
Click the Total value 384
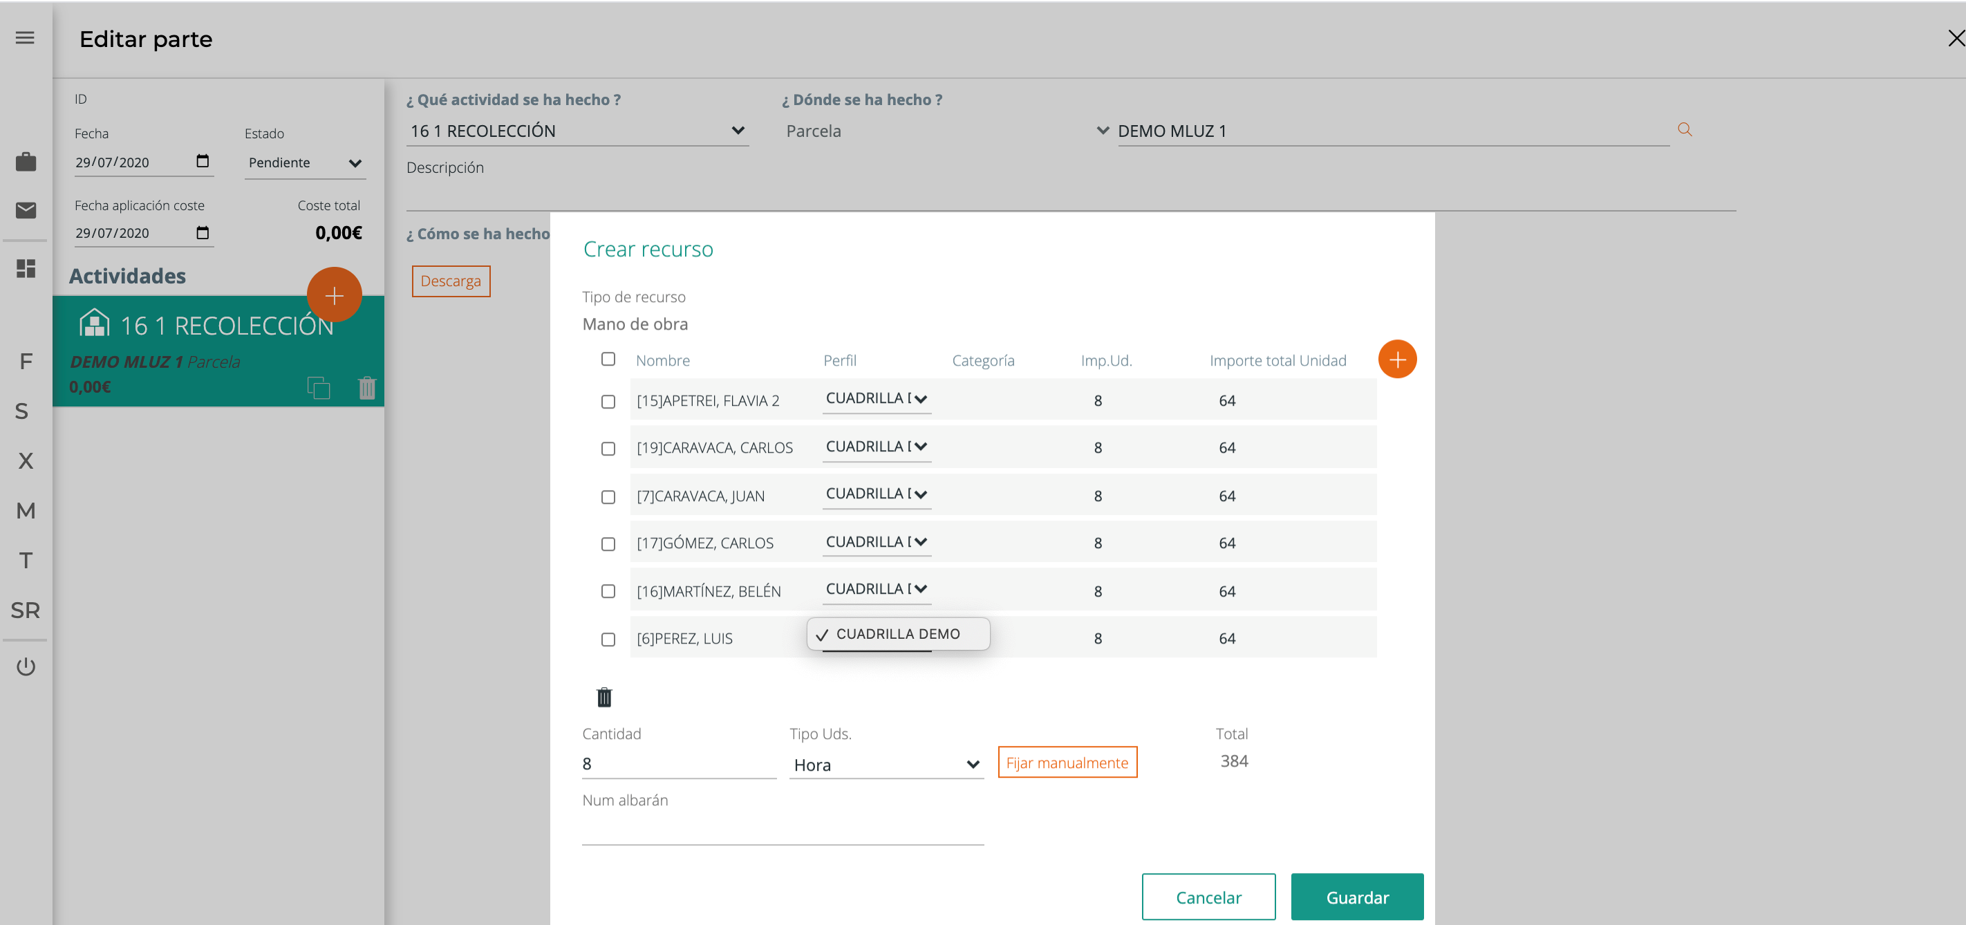(1234, 761)
